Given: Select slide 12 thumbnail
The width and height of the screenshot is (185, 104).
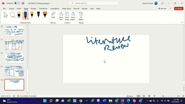Looking at the screenshot, I should point(14,58).
